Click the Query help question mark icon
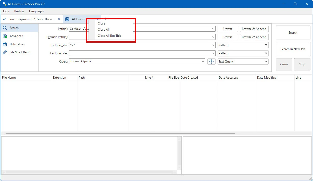The image size is (313, 181). point(211,61)
